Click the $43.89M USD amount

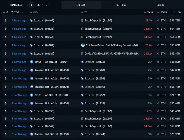175,54
